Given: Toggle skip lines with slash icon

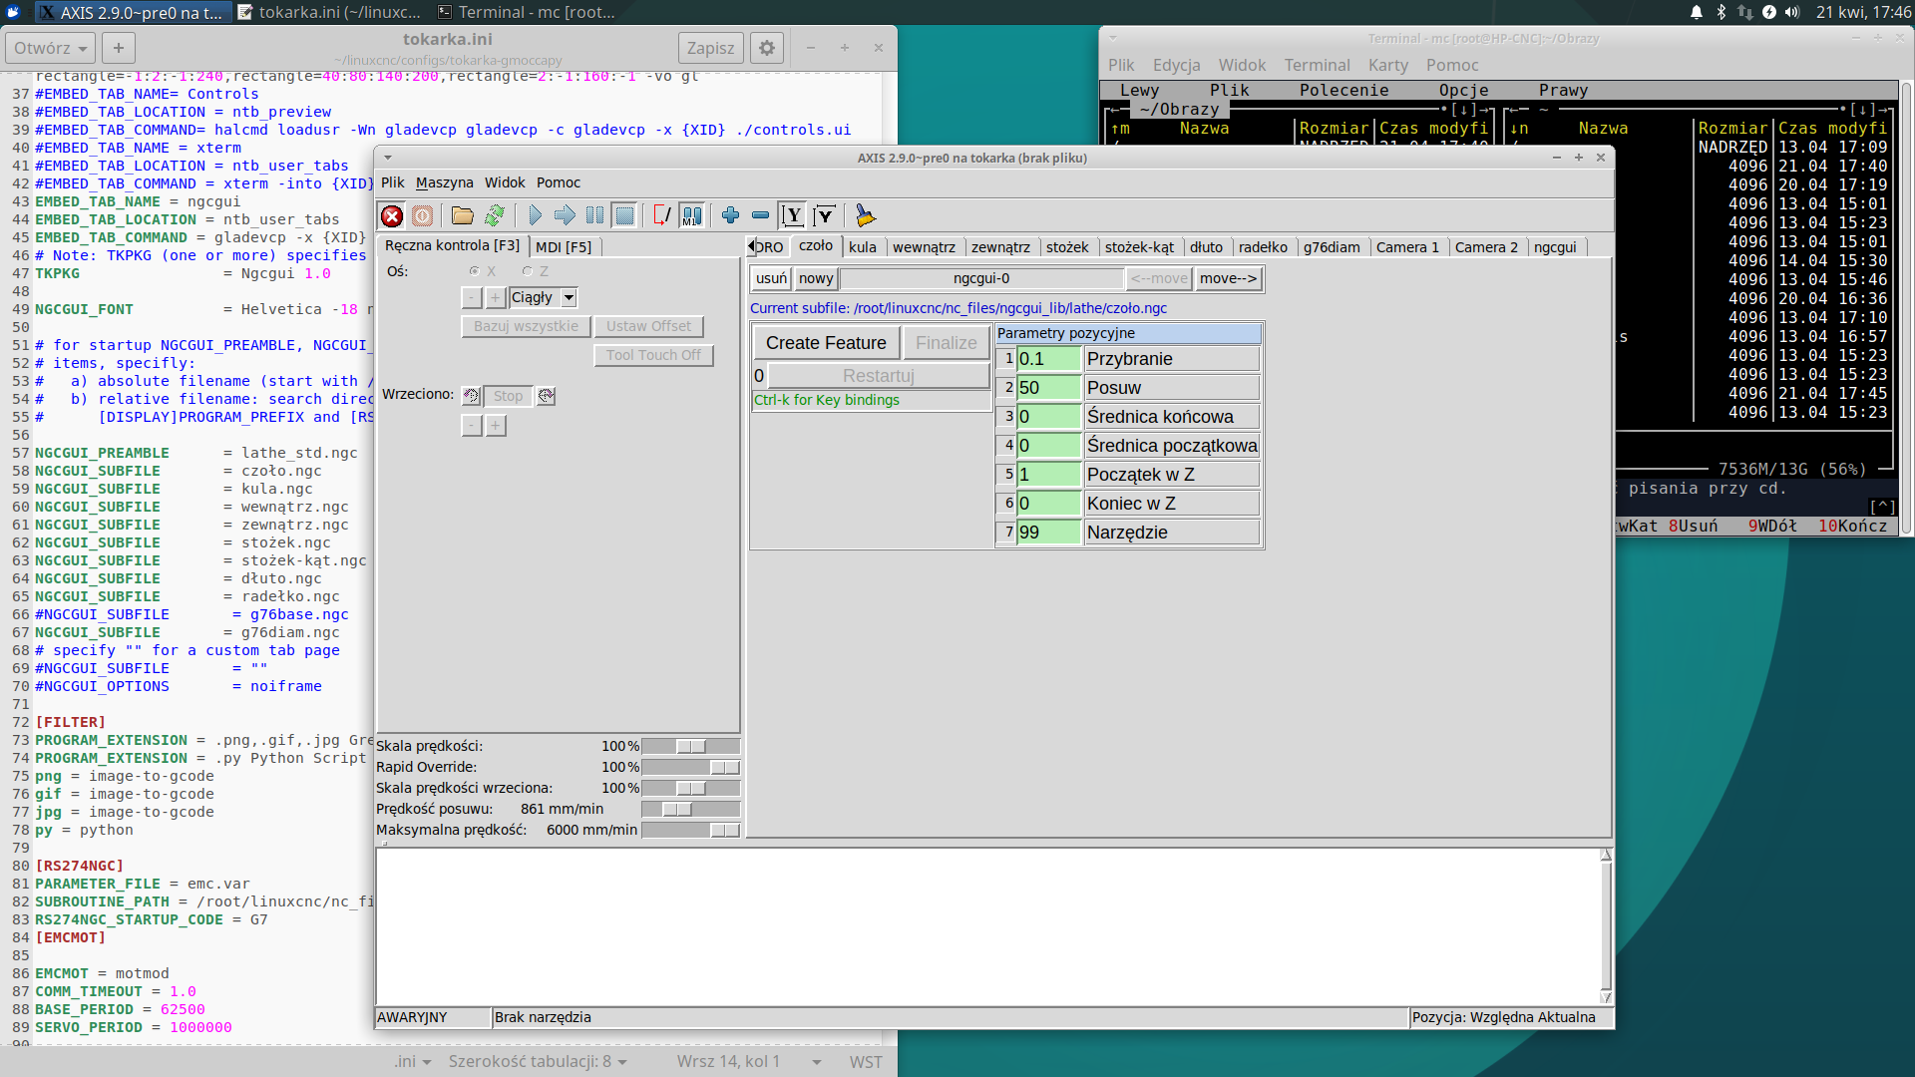Looking at the screenshot, I should 661,215.
